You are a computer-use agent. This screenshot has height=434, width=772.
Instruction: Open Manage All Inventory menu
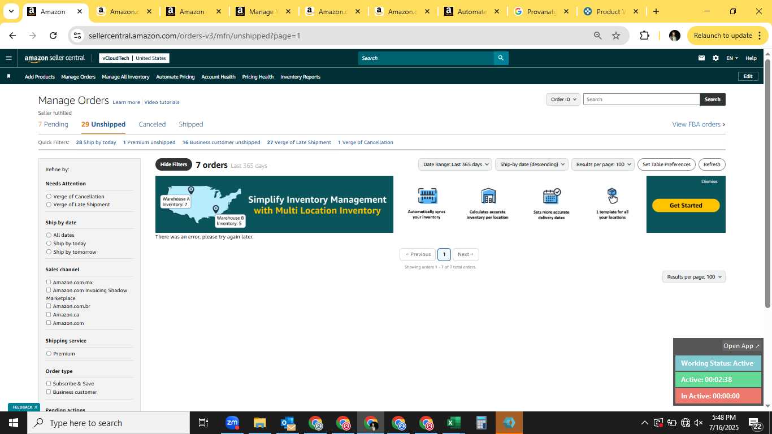(125, 77)
